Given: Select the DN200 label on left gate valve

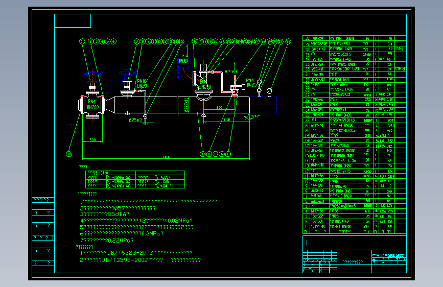Looking at the screenshot, I should tap(92, 107).
